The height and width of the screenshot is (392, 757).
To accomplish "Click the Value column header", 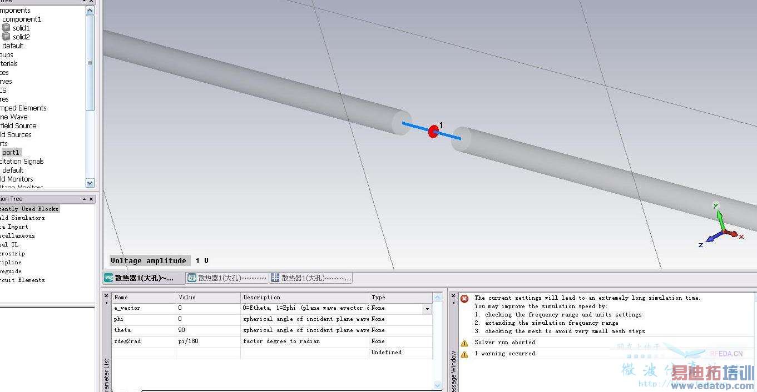I will 209,298.
